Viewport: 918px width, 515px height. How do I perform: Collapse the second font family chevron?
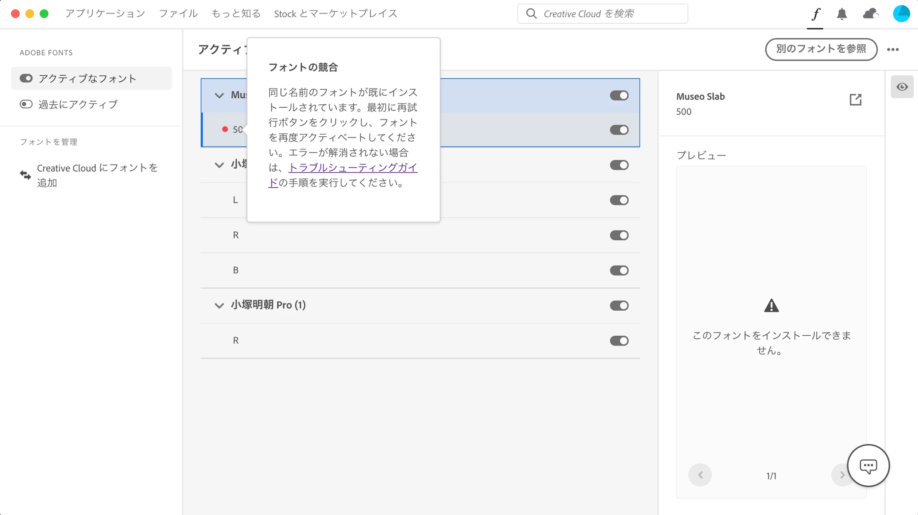point(219,165)
